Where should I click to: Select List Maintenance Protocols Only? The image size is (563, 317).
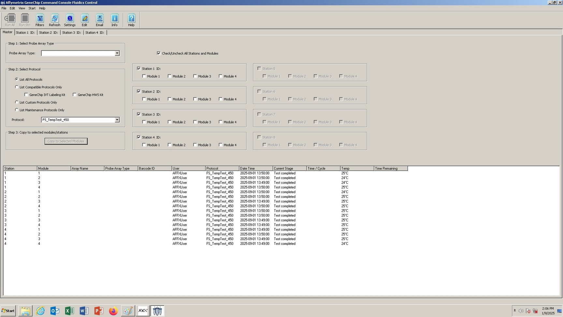pyautogui.click(x=17, y=110)
